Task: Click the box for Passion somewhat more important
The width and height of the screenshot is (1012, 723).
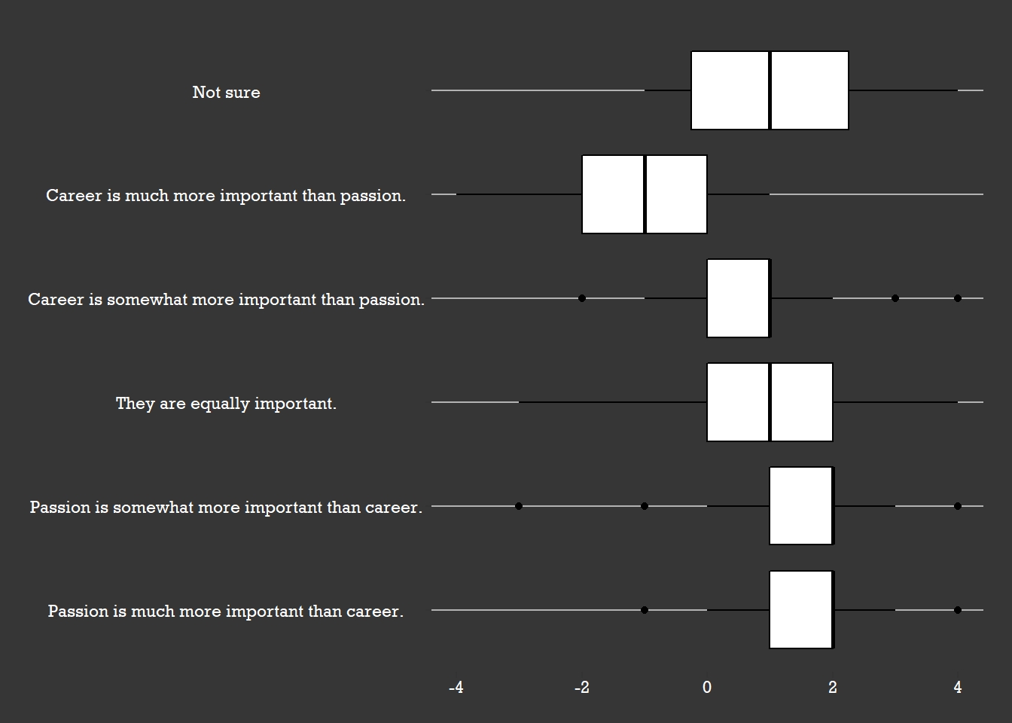Action: 801,506
